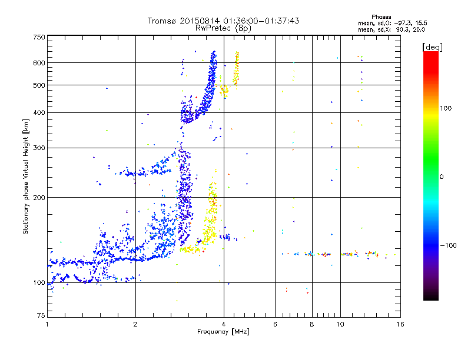Click the x-axis tick label '4'

[224, 324]
